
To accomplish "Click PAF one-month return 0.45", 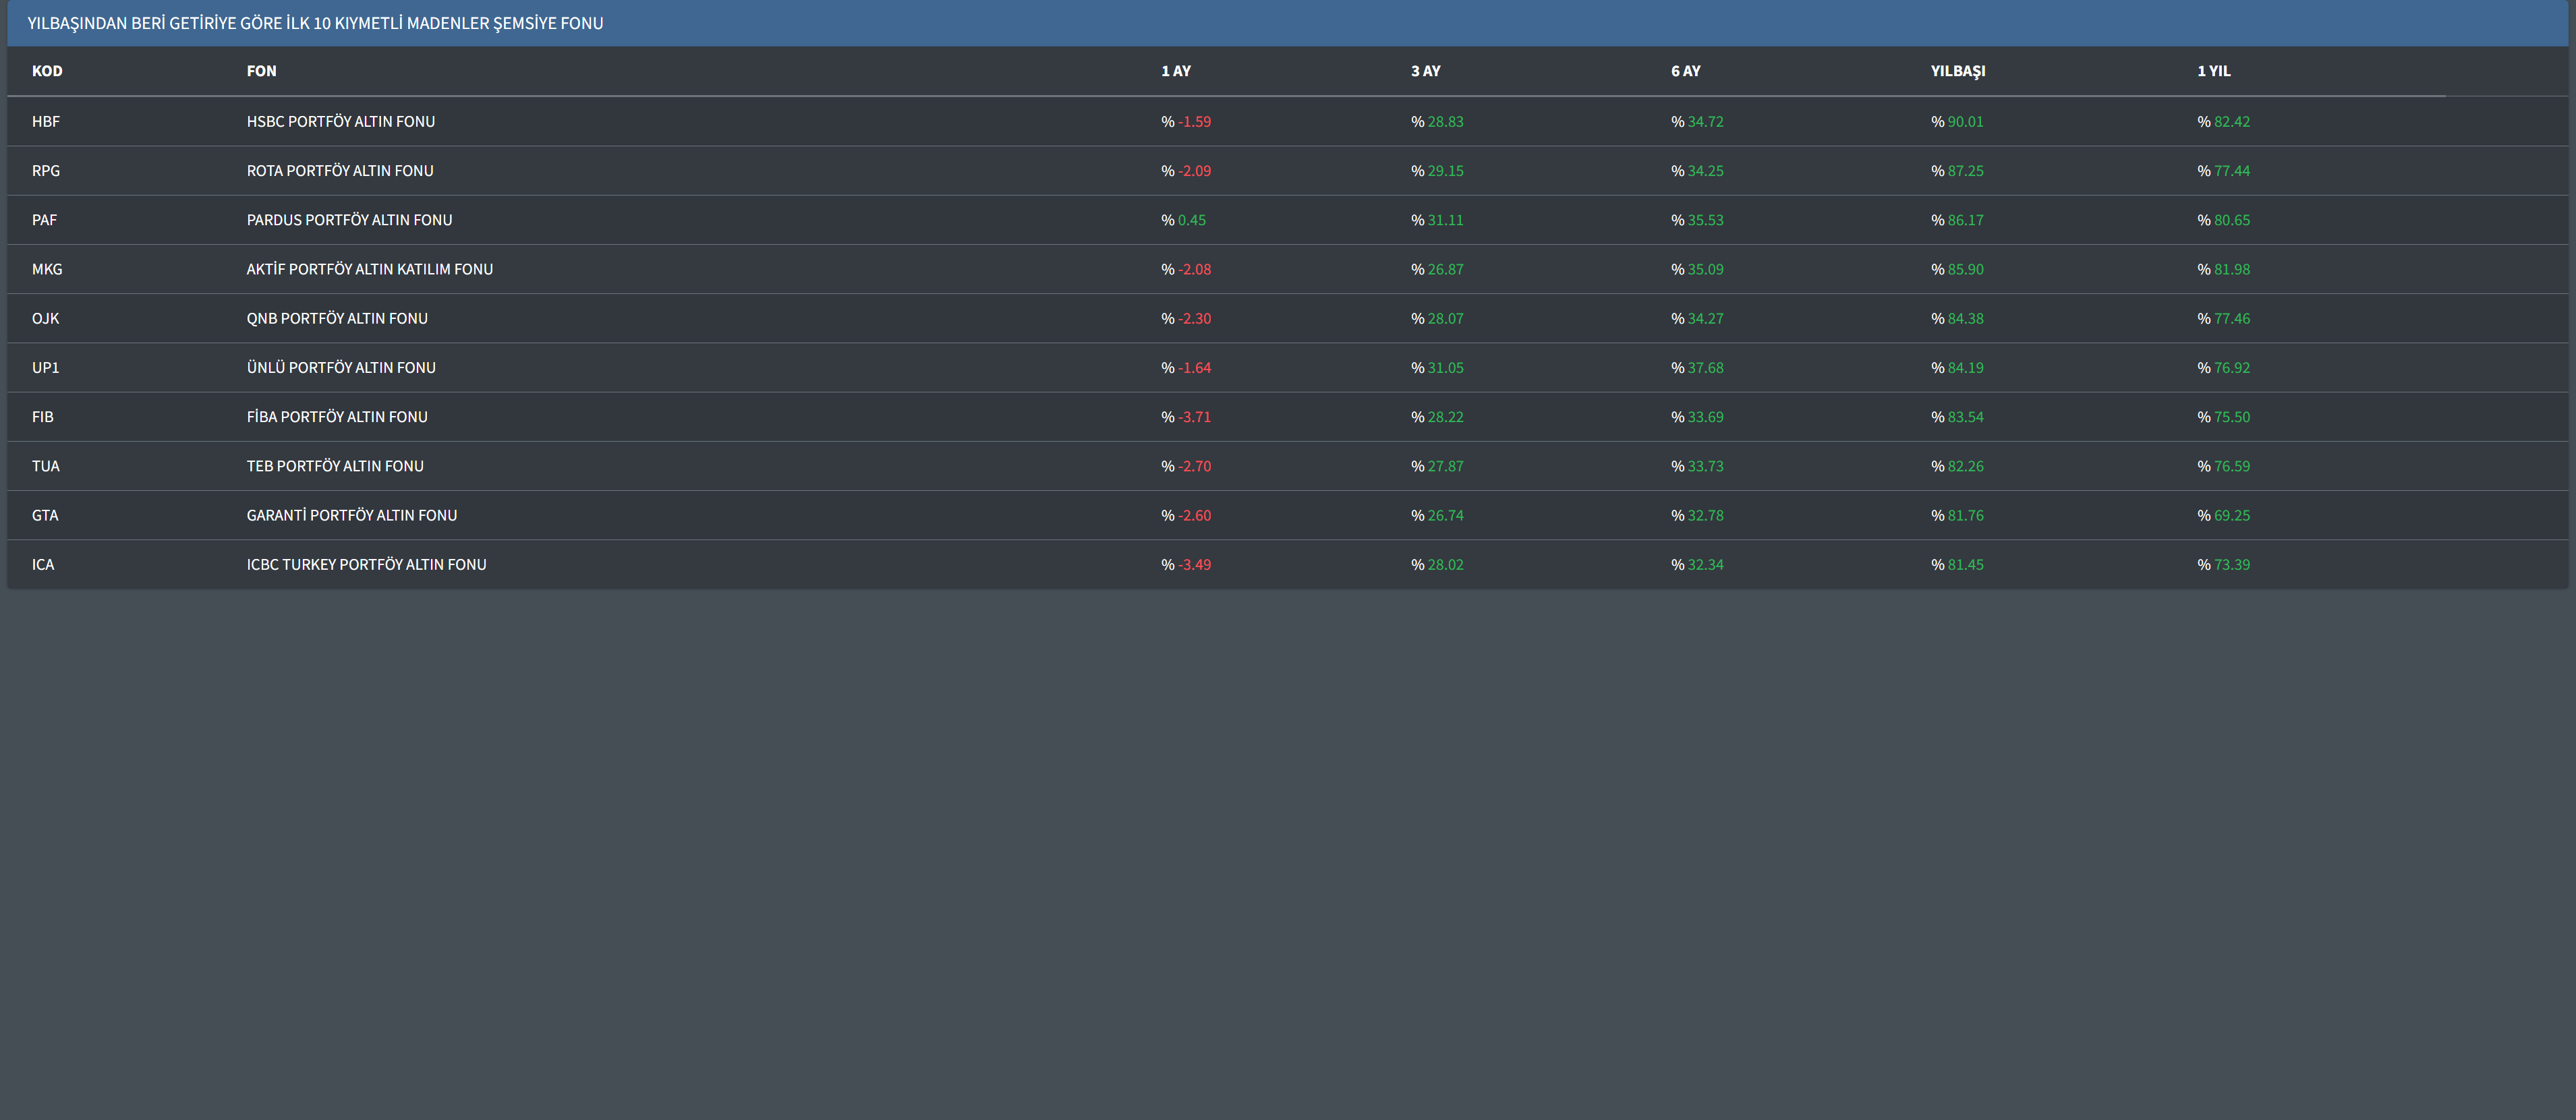I will click(x=1191, y=220).
